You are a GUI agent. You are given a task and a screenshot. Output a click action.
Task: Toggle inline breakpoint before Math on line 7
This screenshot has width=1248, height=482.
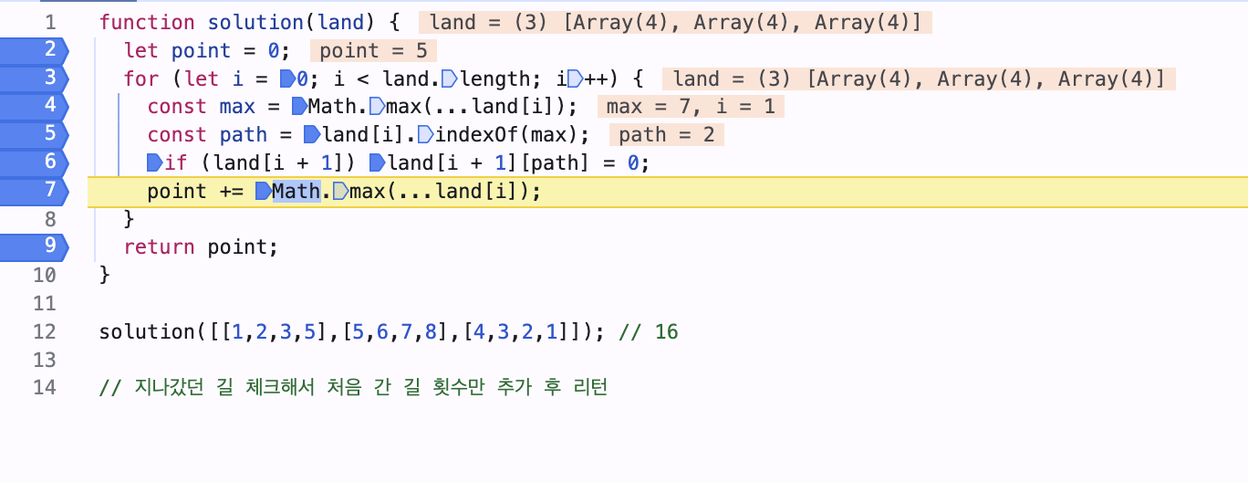click(264, 192)
